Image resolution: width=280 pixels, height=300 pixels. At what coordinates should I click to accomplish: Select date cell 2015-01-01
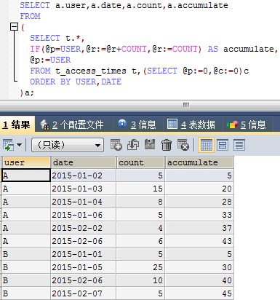click(x=83, y=254)
